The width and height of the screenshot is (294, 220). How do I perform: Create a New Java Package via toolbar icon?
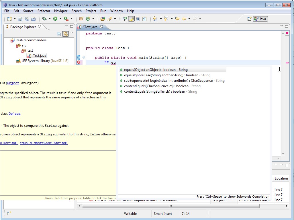(81, 19)
